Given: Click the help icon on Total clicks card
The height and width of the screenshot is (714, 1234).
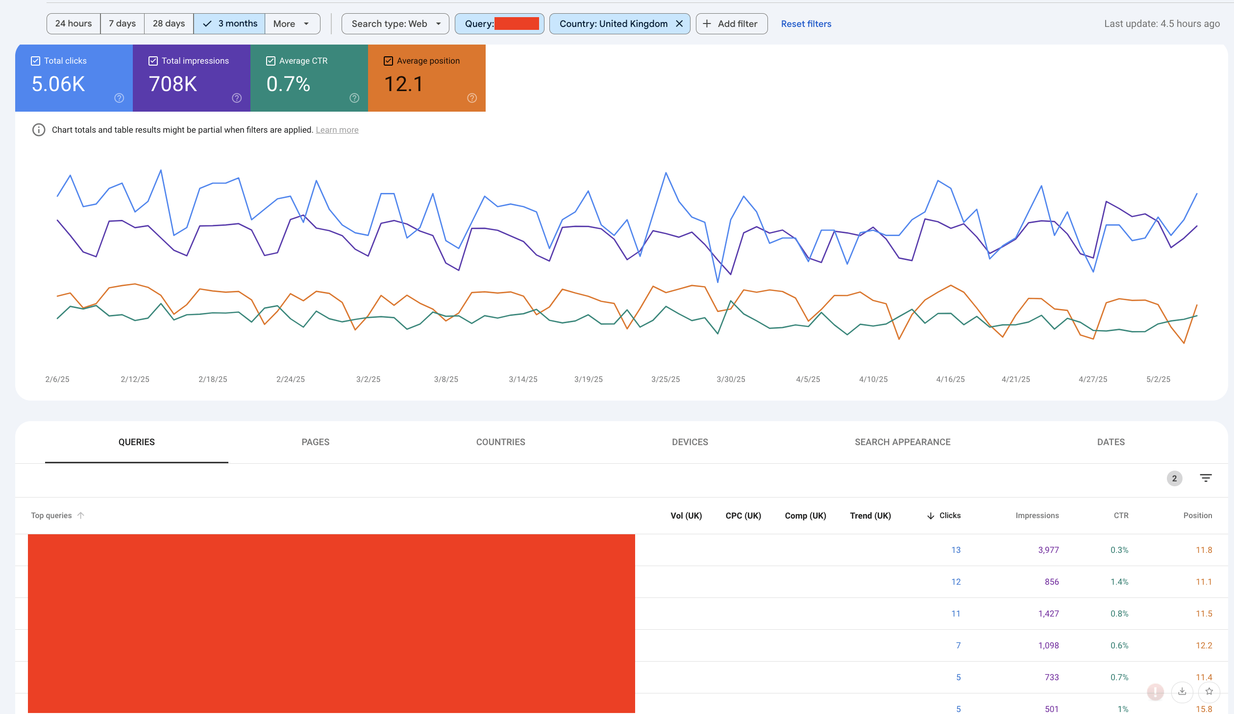Looking at the screenshot, I should tap(119, 98).
